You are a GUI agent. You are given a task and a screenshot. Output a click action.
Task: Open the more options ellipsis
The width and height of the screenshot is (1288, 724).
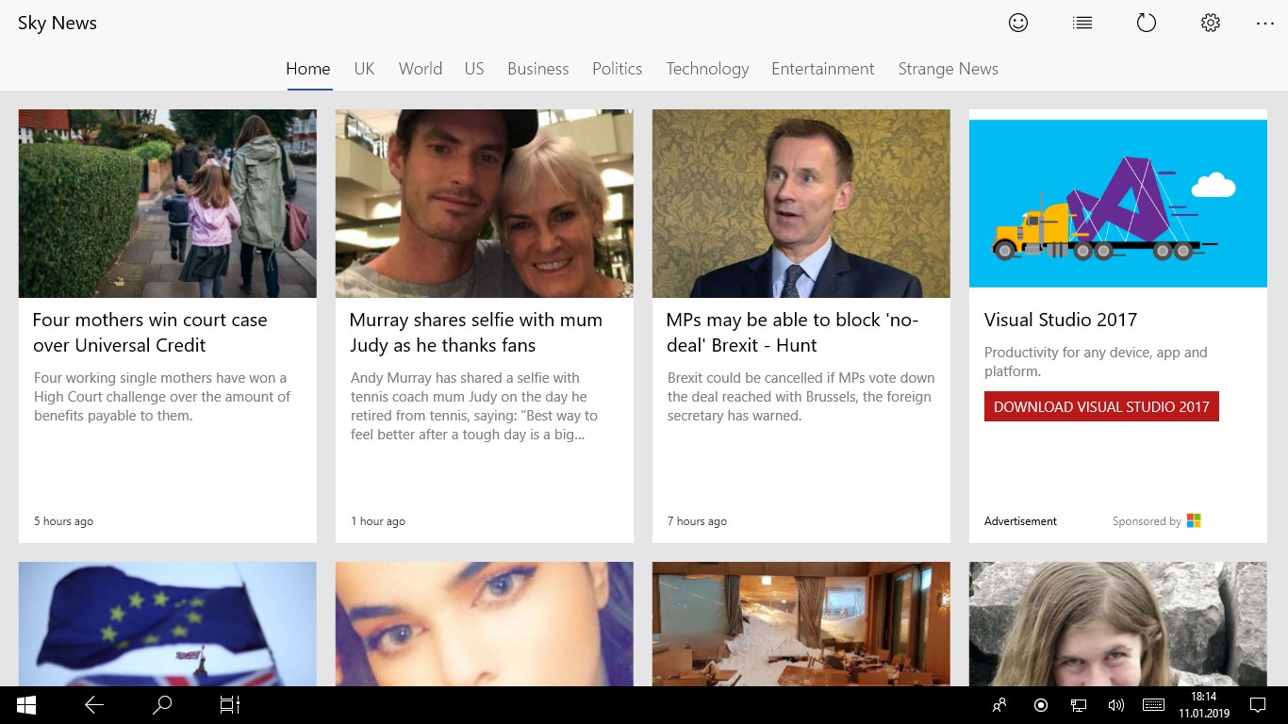click(x=1265, y=23)
